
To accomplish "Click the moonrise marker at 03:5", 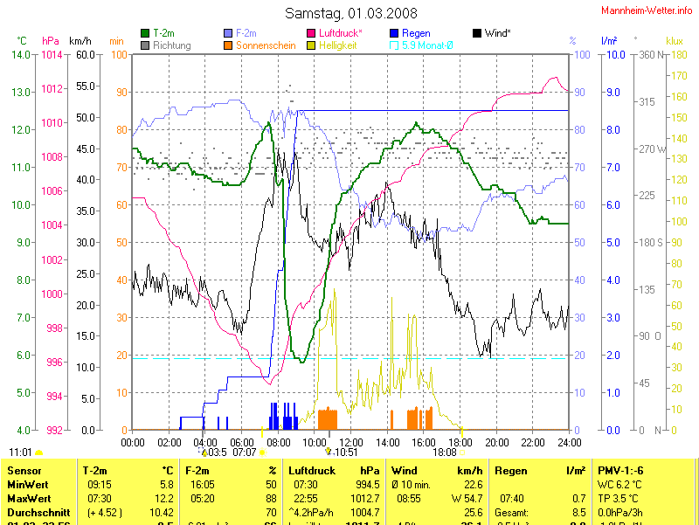I will 204,452.
